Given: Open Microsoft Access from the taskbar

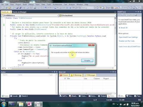Looking at the screenshot, I should [29, 104].
